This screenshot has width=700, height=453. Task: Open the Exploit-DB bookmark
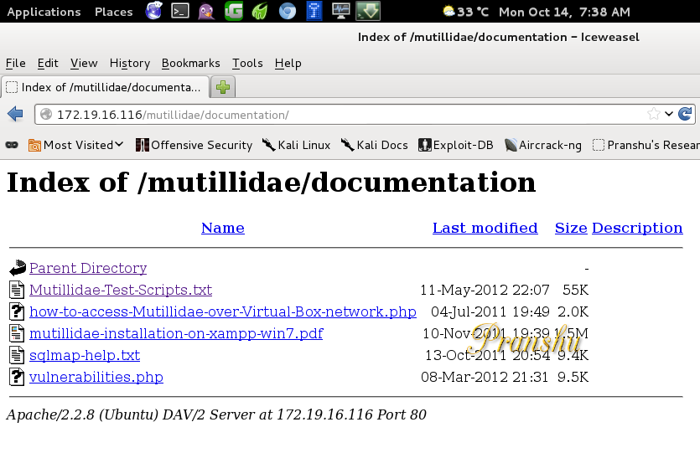tap(456, 145)
